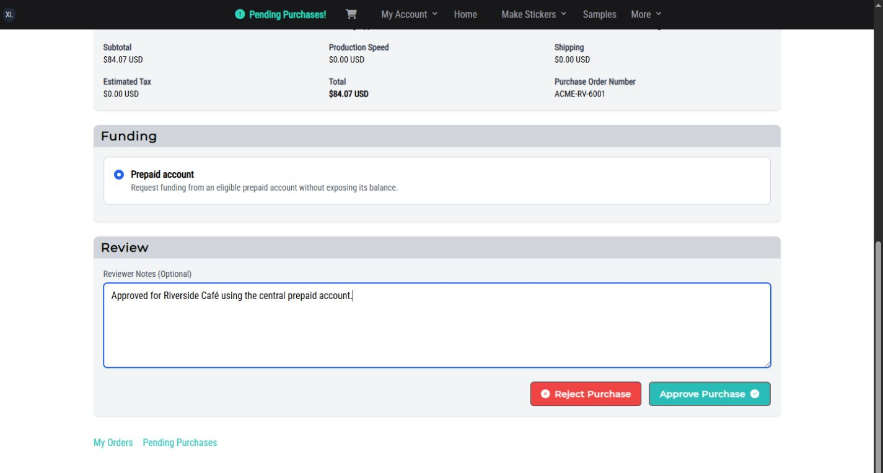Click the XL user avatar icon
Image resolution: width=883 pixels, height=473 pixels.
[9, 14]
